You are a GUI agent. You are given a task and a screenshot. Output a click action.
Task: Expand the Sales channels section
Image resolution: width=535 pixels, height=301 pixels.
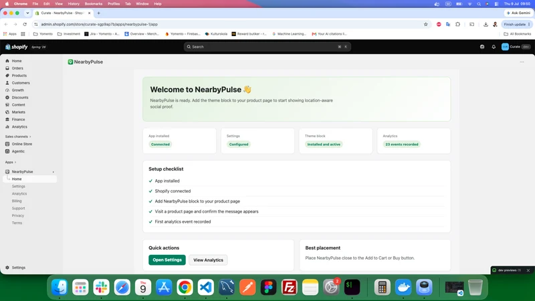(x=18, y=136)
